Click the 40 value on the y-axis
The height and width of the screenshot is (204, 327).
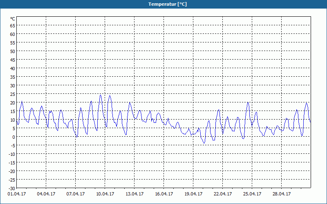click(x=13, y=68)
